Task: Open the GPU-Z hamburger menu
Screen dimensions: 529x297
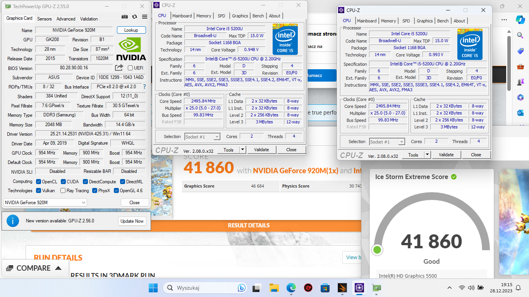Action: [x=144, y=17]
